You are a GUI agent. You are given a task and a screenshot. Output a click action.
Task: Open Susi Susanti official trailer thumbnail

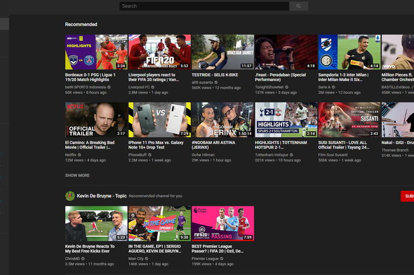point(350,120)
